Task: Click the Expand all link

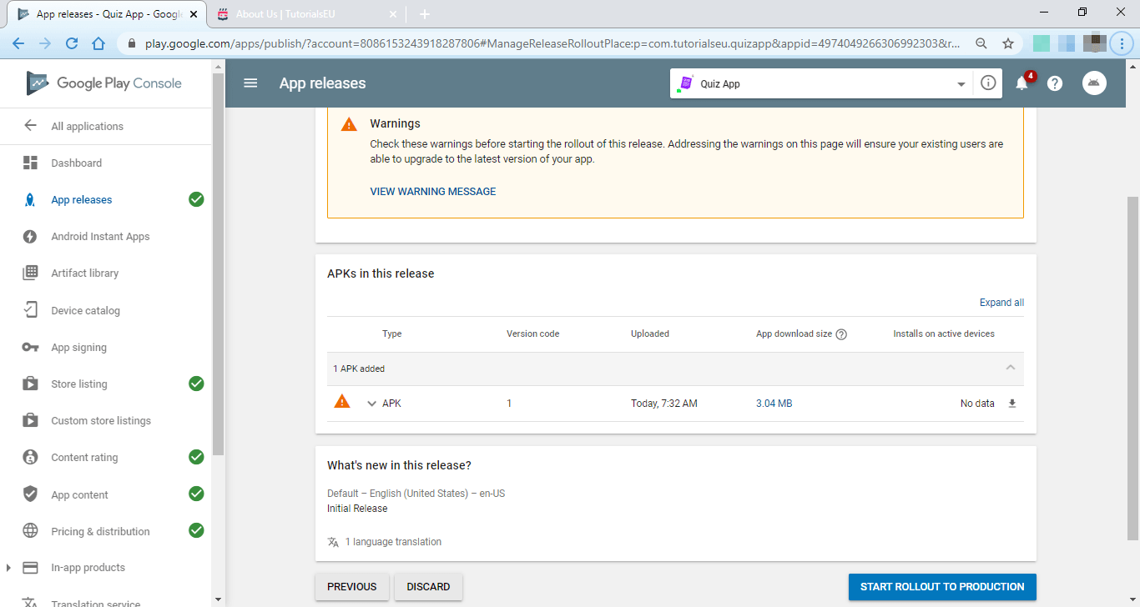Action: [1001, 303]
